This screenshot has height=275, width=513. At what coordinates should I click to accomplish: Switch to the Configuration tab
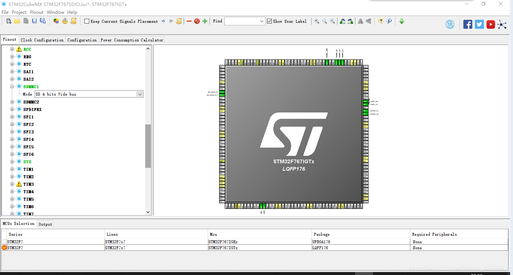tap(82, 40)
